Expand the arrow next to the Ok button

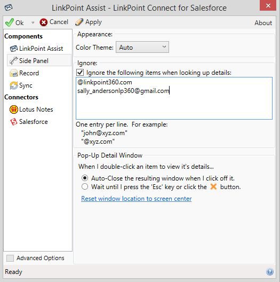click(x=33, y=22)
